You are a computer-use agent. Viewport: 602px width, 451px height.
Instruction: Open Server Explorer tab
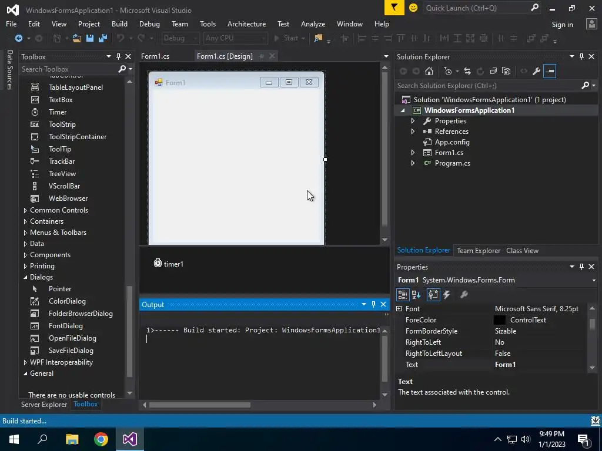click(x=44, y=405)
